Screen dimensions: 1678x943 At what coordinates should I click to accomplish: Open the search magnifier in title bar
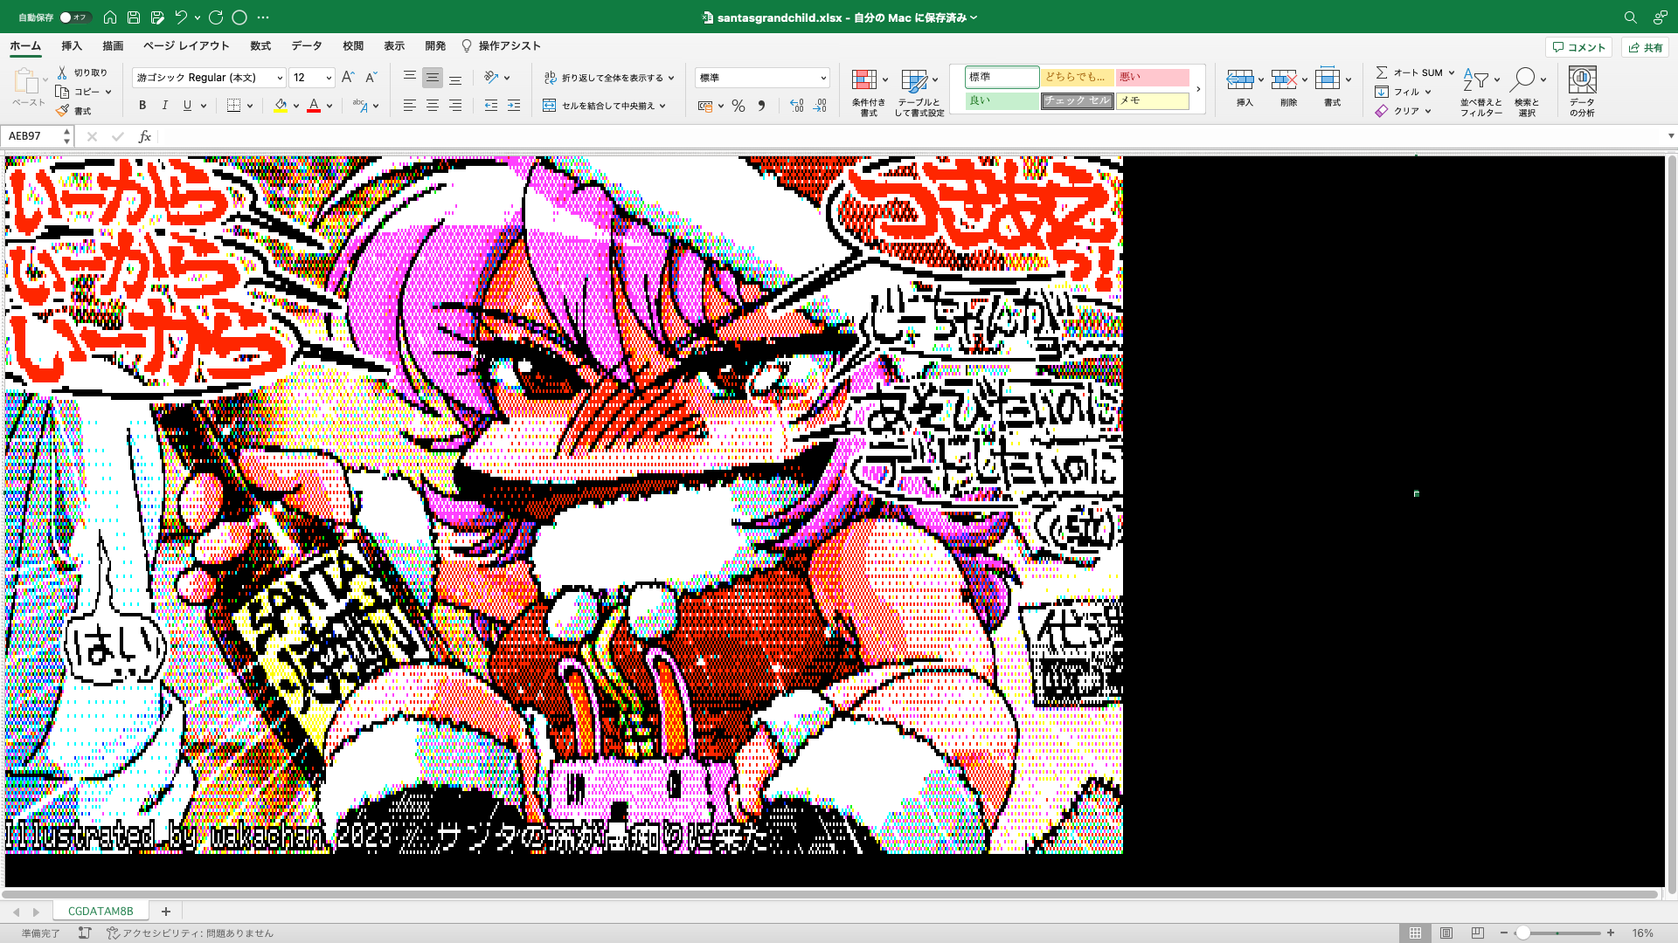(x=1630, y=17)
